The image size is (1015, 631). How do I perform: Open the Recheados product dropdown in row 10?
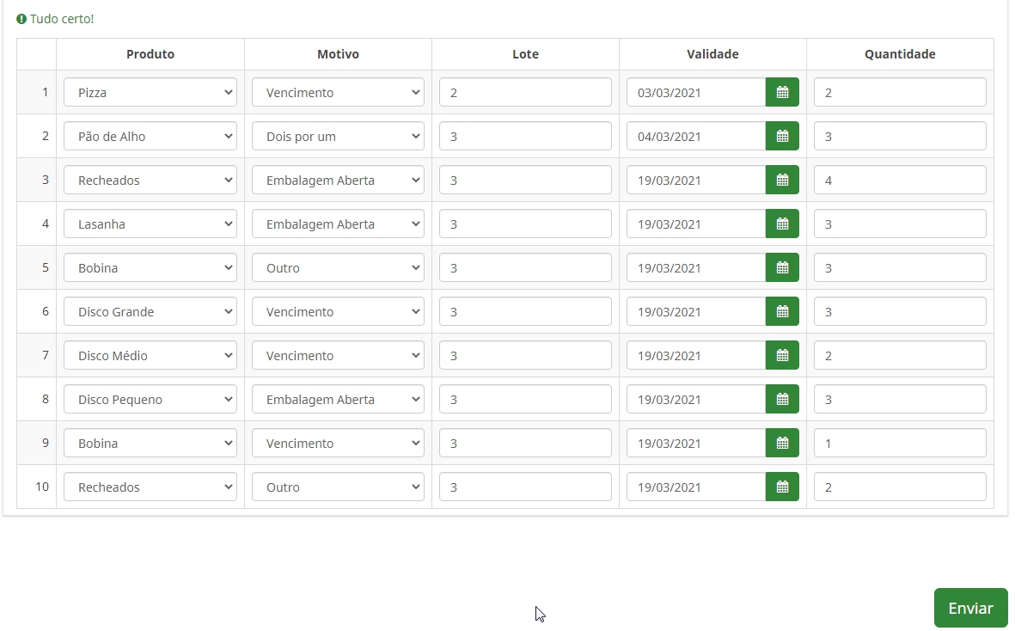tap(150, 487)
